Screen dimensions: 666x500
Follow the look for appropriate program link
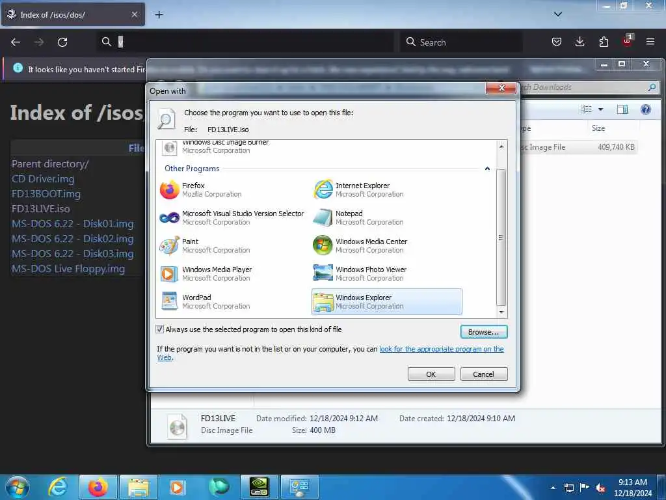point(442,349)
